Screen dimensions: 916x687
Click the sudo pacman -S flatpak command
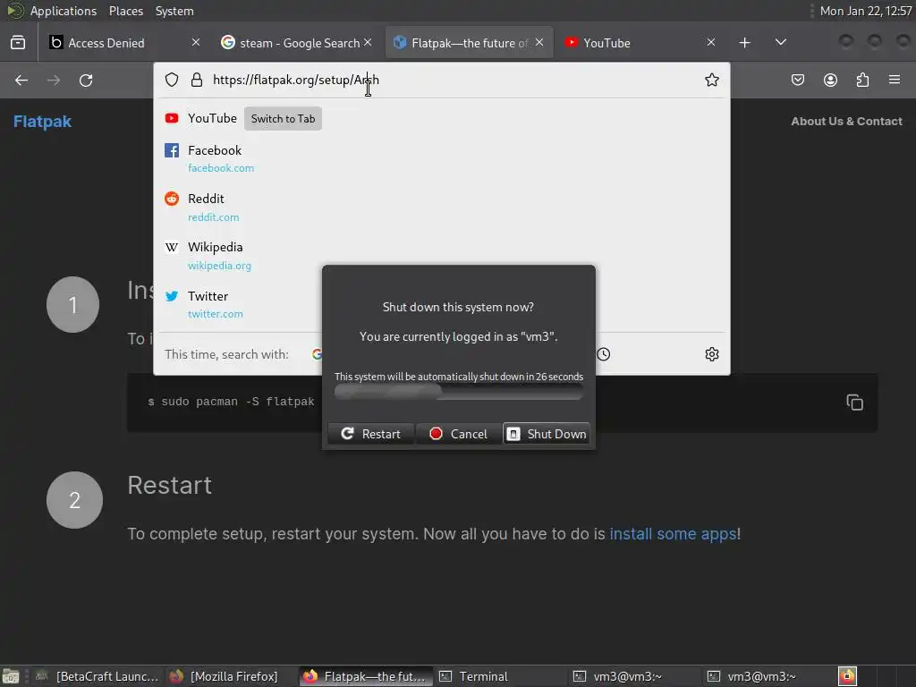[232, 402]
